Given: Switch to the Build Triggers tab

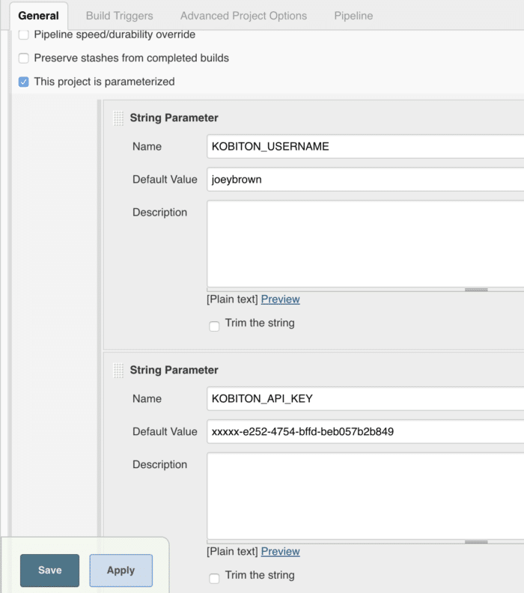Looking at the screenshot, I should [120, 16].
